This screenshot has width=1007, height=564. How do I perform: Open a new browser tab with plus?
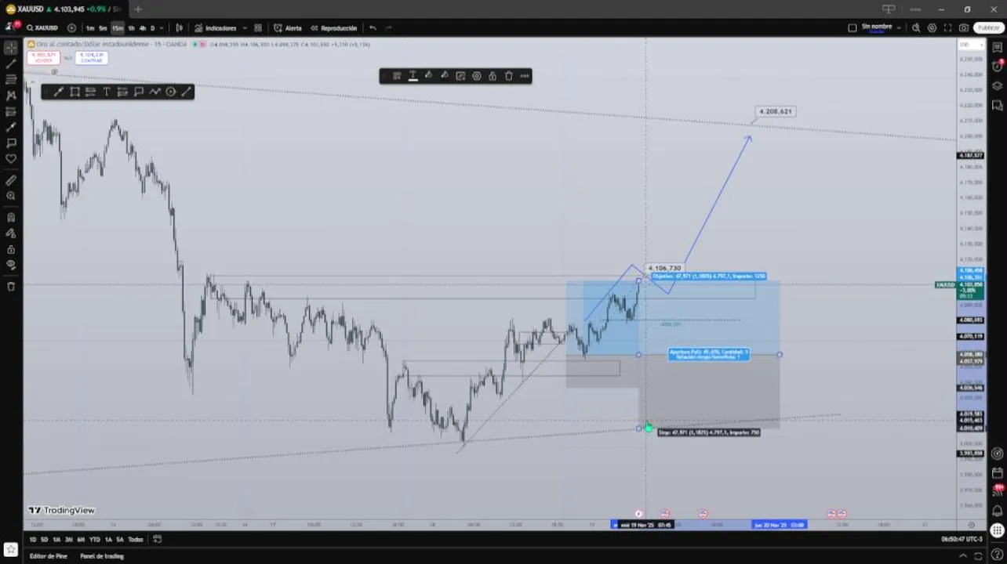138,9
